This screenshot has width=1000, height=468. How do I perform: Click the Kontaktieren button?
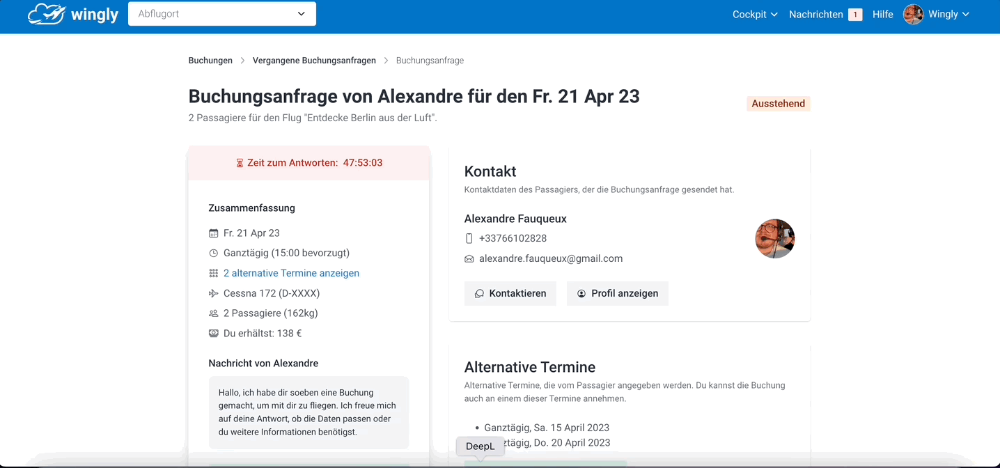[x=510, y=293]
